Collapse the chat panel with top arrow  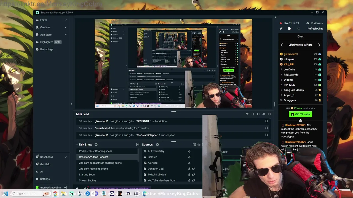pos(275,17)
